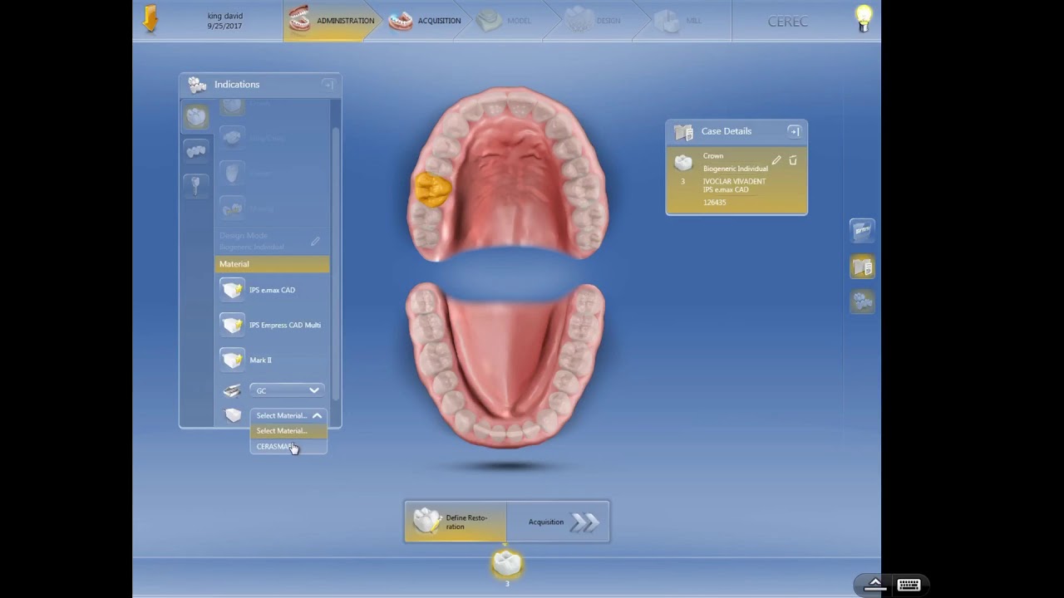Viewport: 1064px width, 598px height.
Task: Click the orange down-arrow system menu icon
Action: pyautogui.click(x=150, y=19)
